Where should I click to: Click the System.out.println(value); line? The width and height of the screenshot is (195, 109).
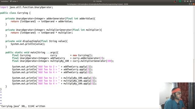click(x=28, y=44)
